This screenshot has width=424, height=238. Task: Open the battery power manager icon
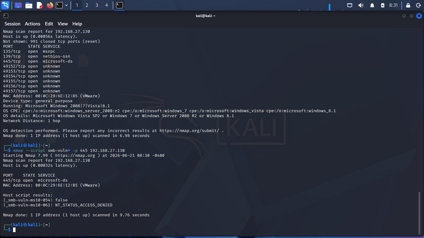(383, 5)
